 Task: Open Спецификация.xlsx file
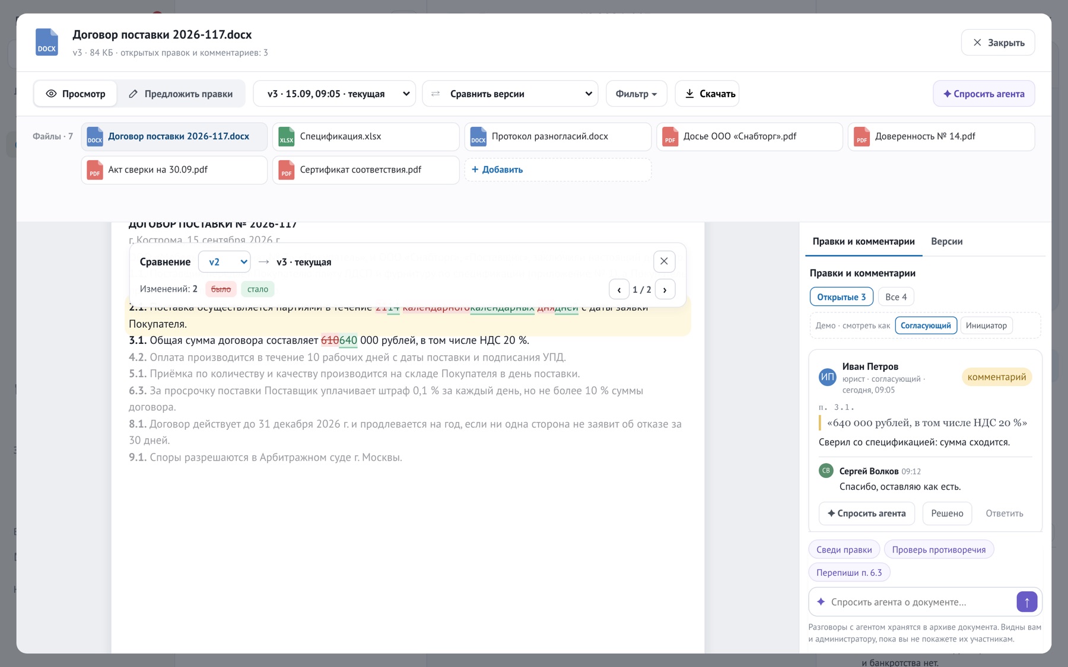pyautogui.click(x=365, y=136)
